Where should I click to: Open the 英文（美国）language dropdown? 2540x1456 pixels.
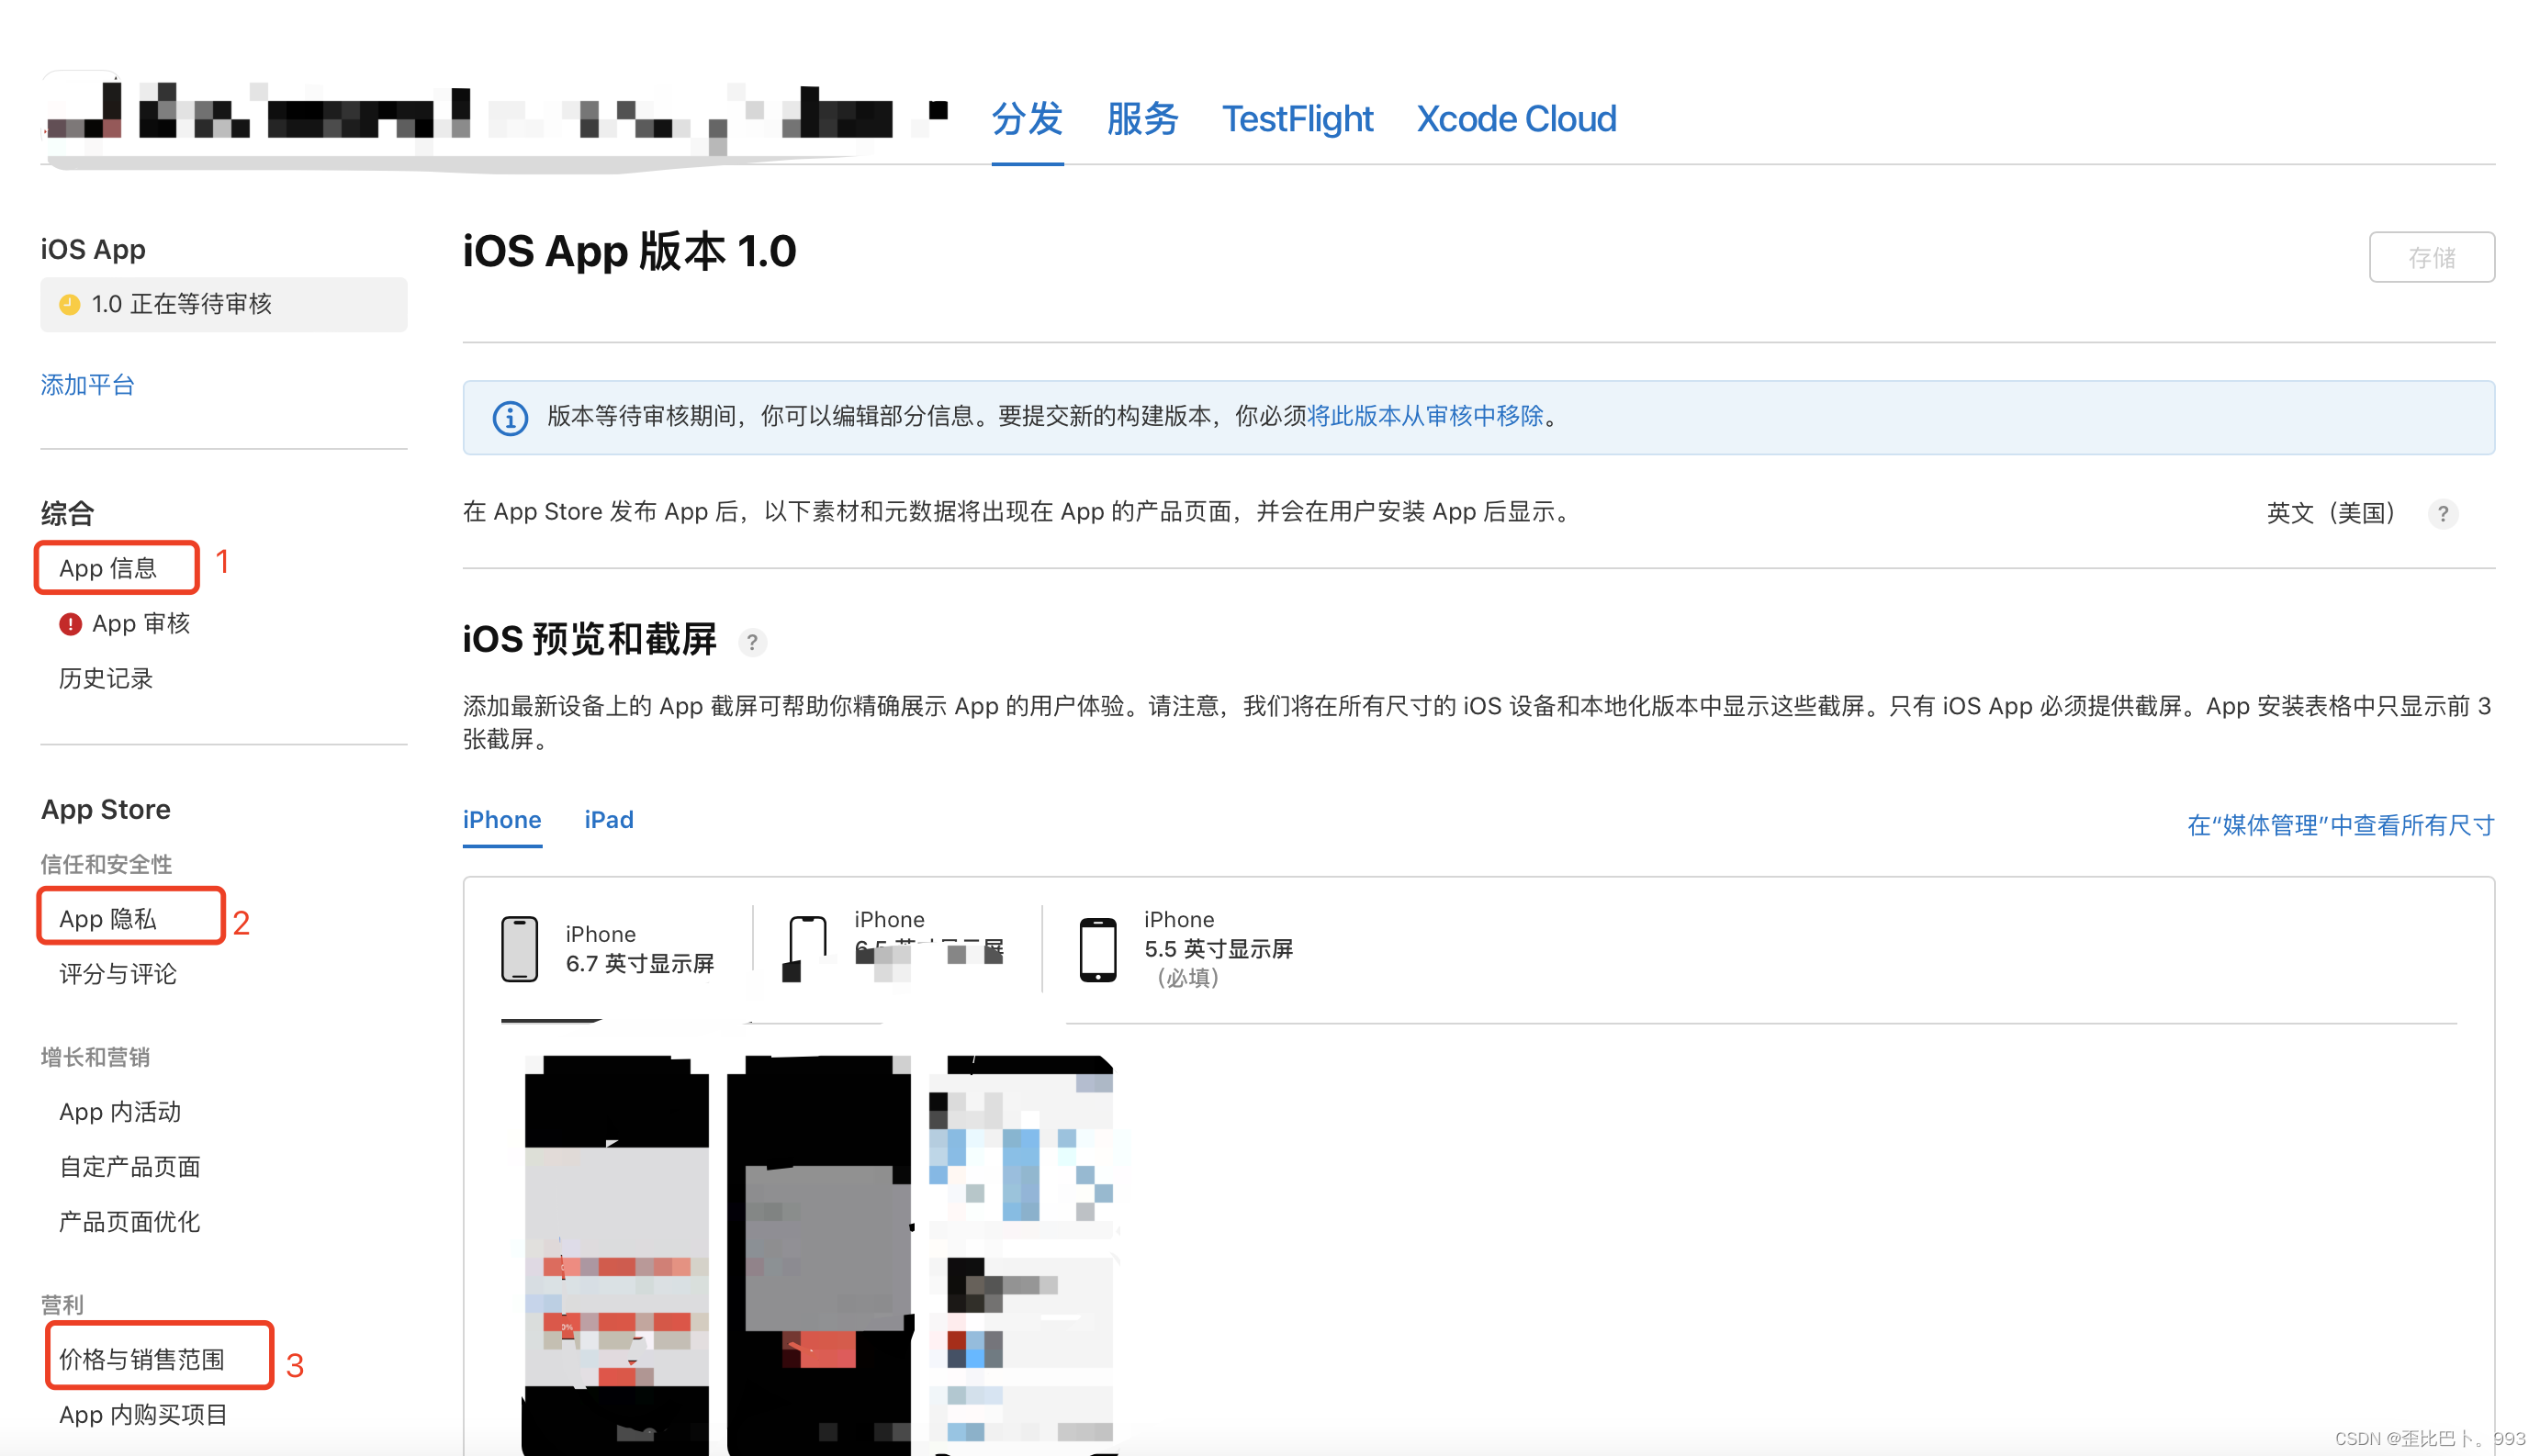(2329, 514)
